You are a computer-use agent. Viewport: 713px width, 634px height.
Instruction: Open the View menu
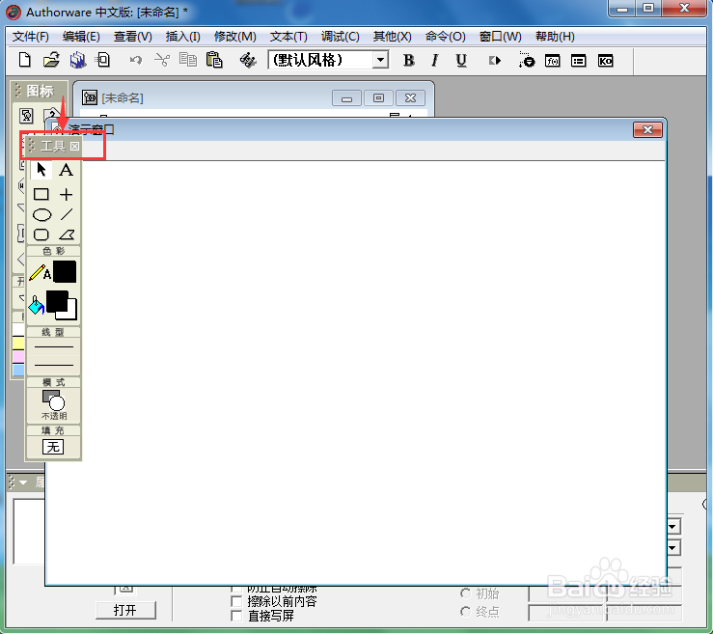pos(133,37)
